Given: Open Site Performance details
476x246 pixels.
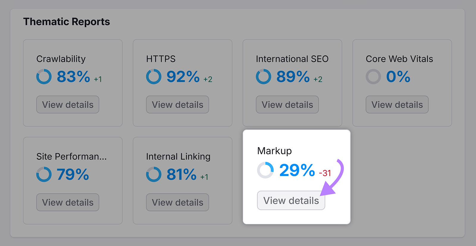Looking at the screenshot, I should pos(68,202).
